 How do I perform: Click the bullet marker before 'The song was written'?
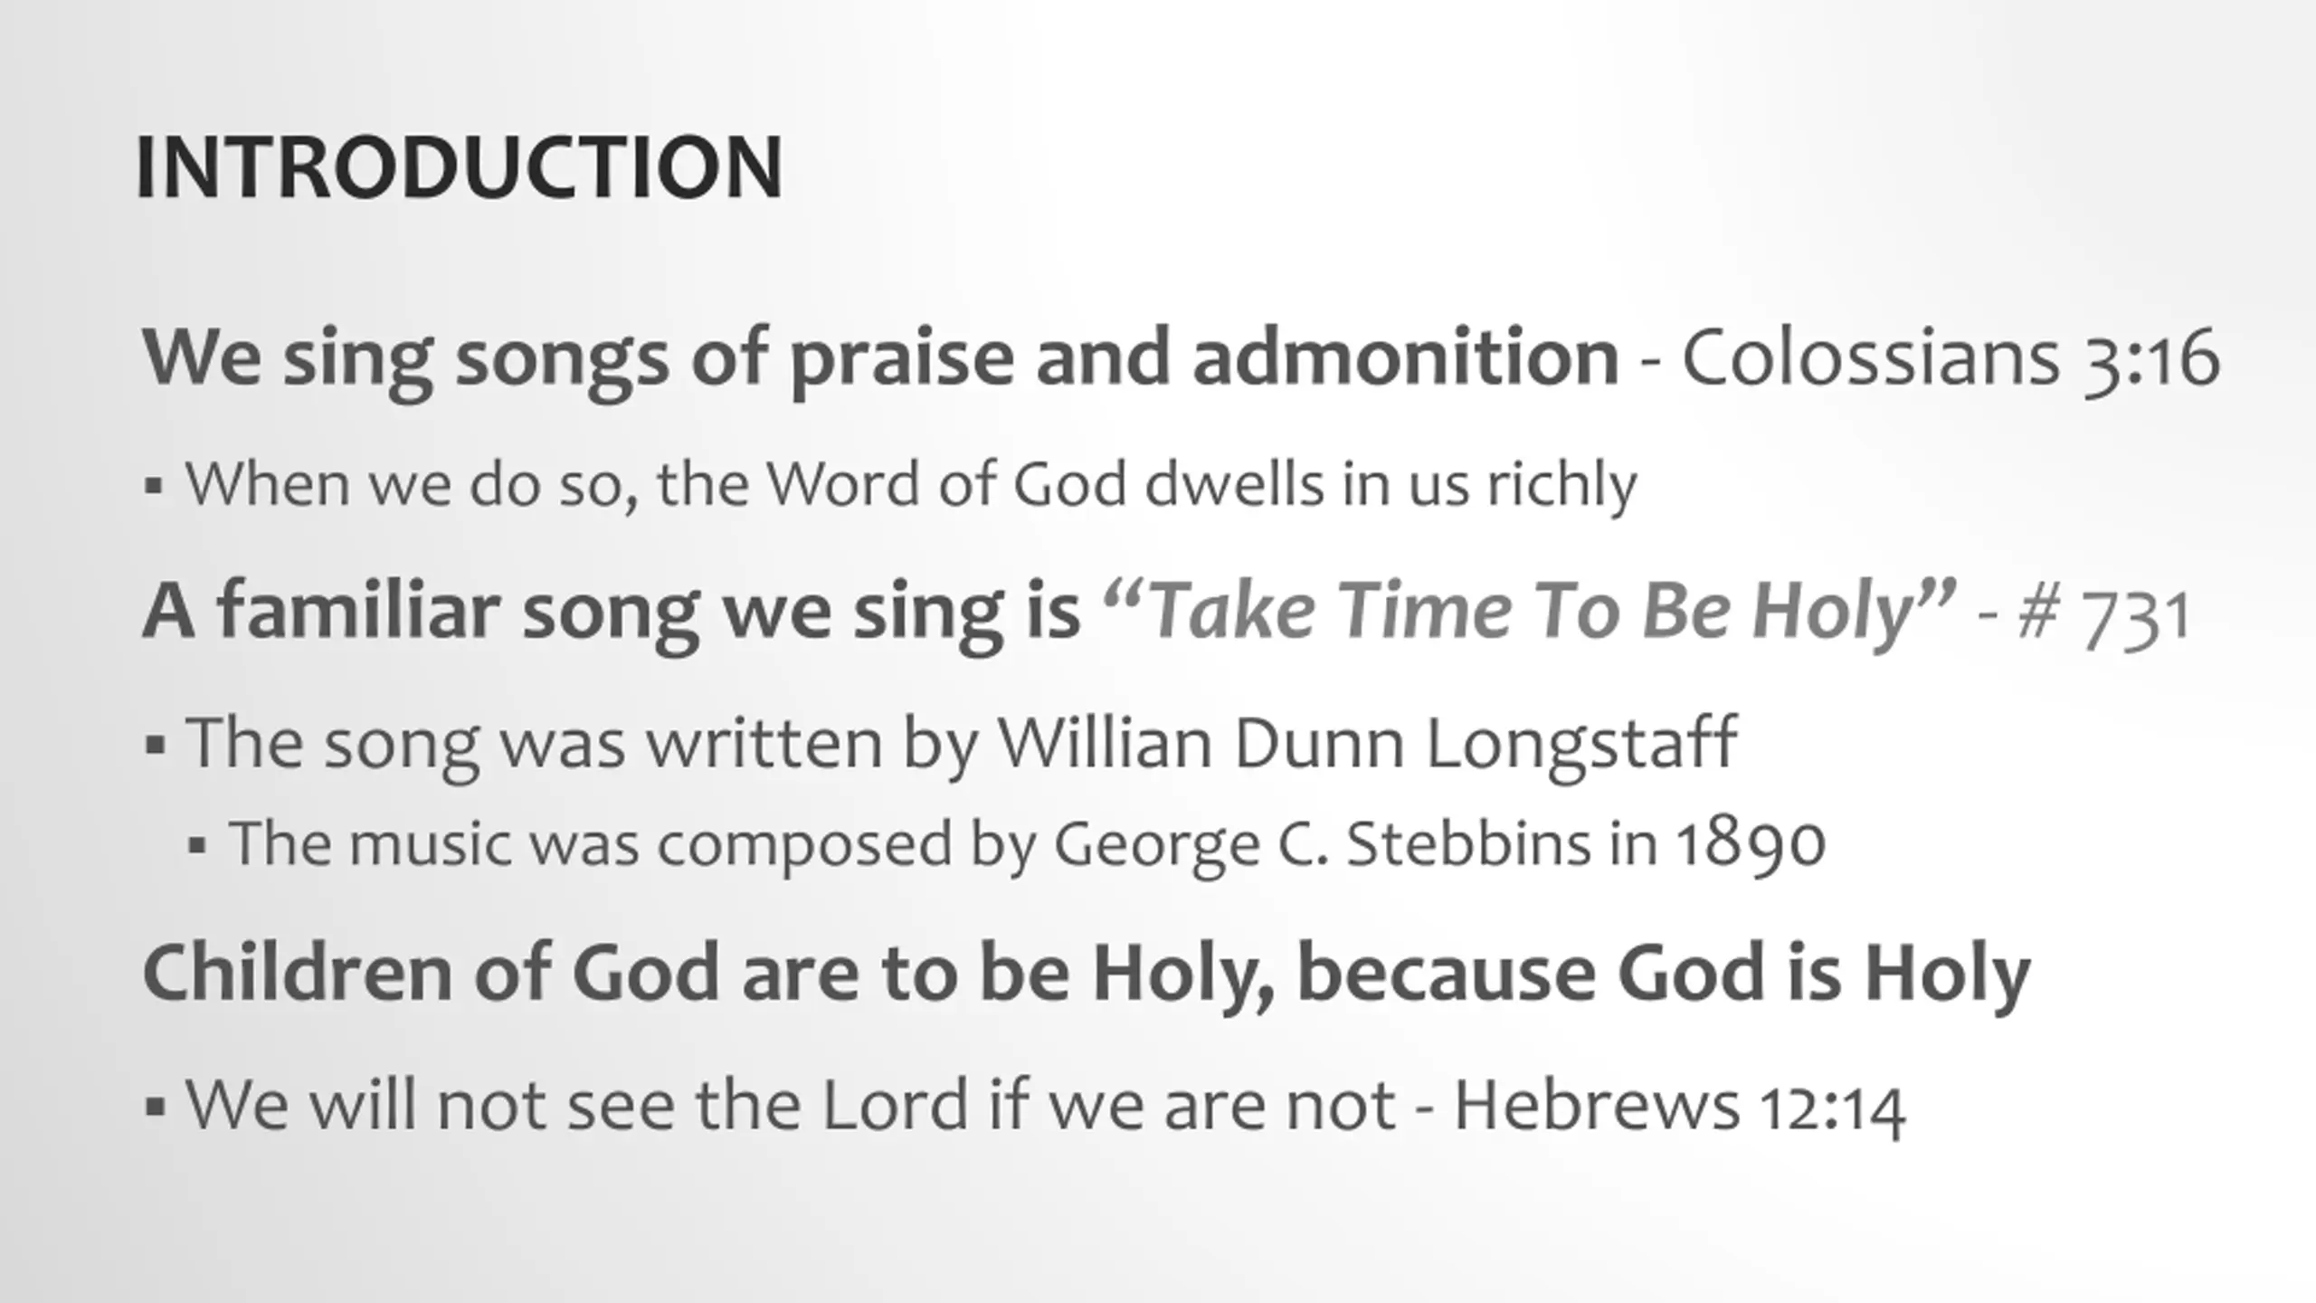[154, 746]
